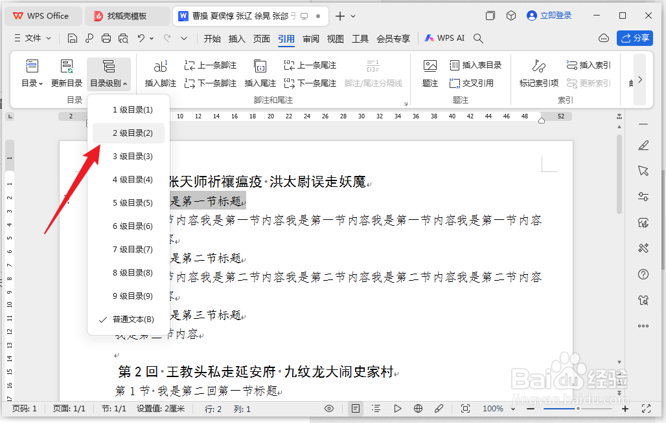The image size is (666, 423).
Task: Select the pen tool in right sidebar
Action: coord(643,146)
